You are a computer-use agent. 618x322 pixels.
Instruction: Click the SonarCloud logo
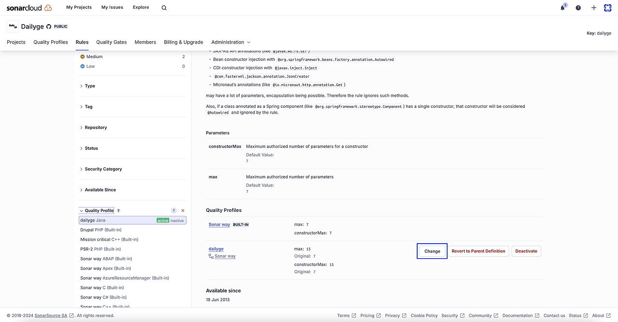pyautogui.click(x=29, y=8)
